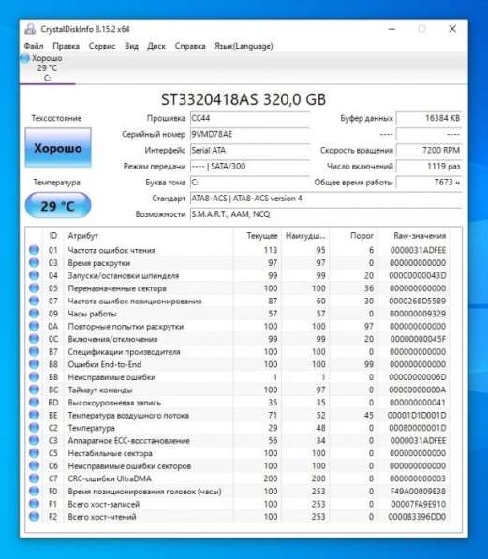The width and height of the screenshot is (488, 559).
Task: Click the Техсостояние label
Action: tap(56, 118)
